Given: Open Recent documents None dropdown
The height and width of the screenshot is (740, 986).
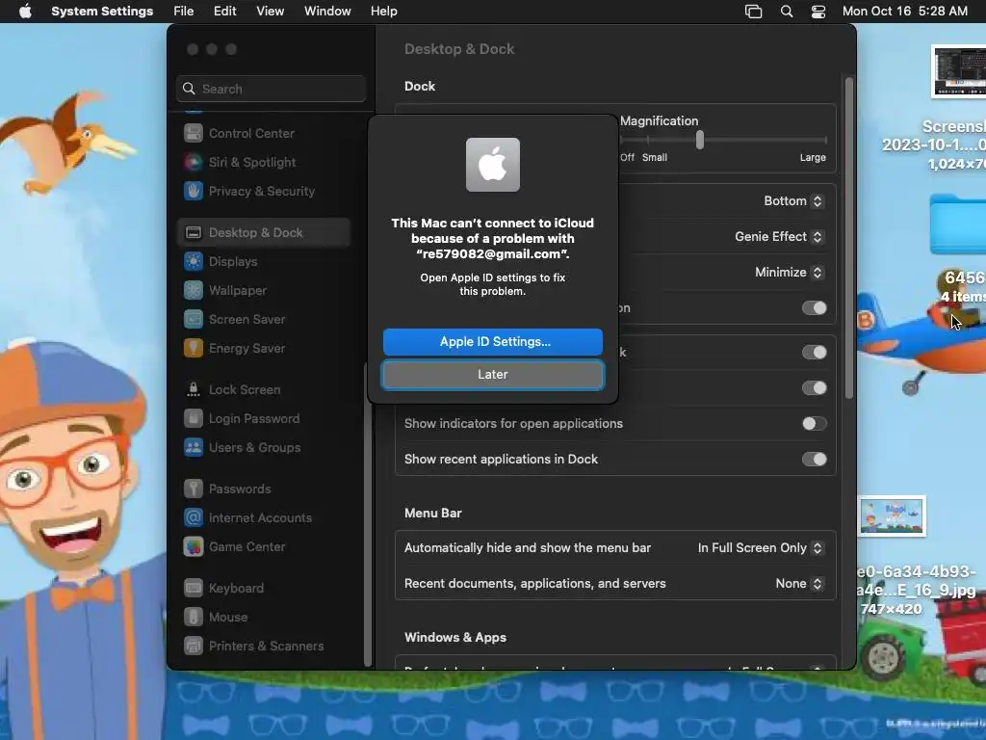Looking at the screenshot, I should tap(798, 584).
